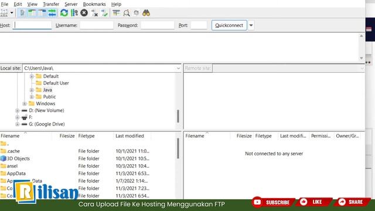Select the Java folder in tree
This screenshot has width=375, height=211.
tap(47, 90)
